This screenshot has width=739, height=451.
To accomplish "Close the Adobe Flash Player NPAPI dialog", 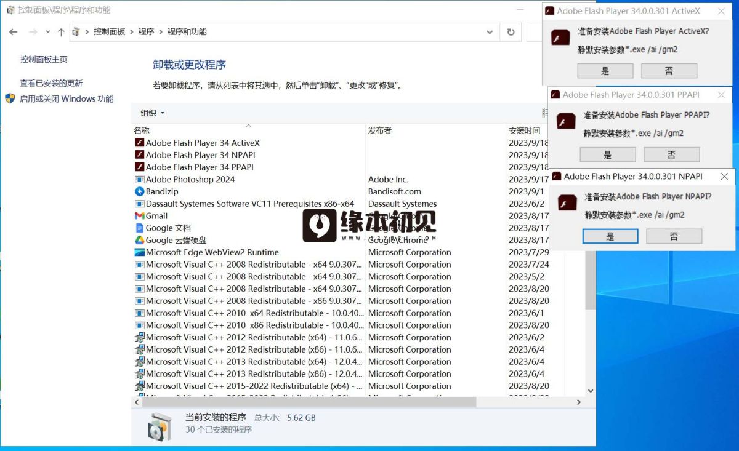I will point(725,177).
